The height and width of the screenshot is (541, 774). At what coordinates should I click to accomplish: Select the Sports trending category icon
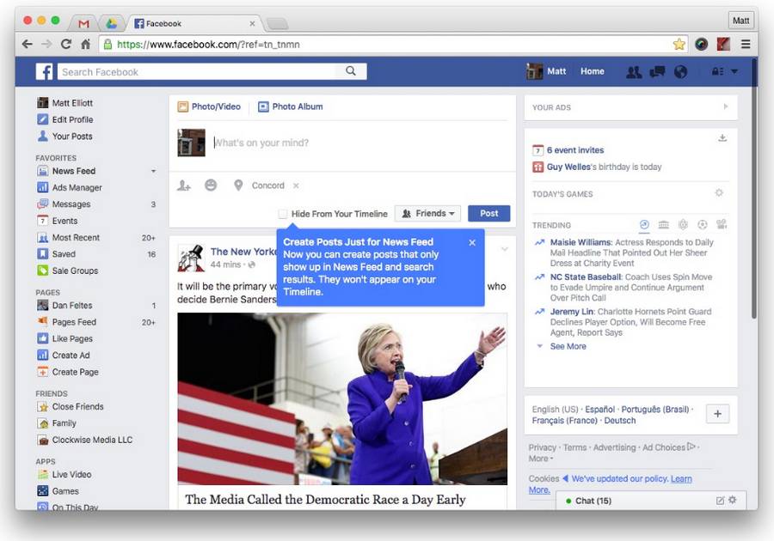pyautogui.click(x=701, y=224)
